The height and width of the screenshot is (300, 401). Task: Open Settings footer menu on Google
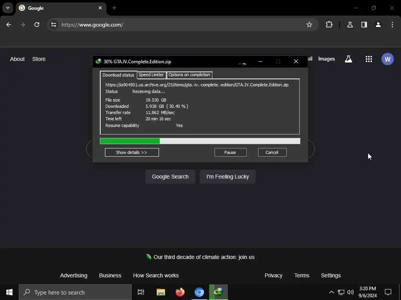point(331,275)
